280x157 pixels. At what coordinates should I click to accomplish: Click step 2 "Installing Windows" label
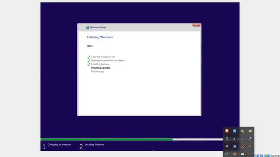pyautogui.click(x=94, y=144)
